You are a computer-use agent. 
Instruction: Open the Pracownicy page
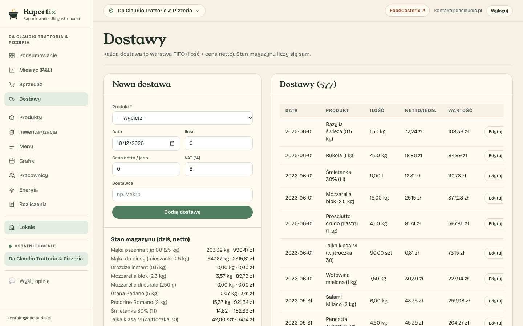pos(46,175)
